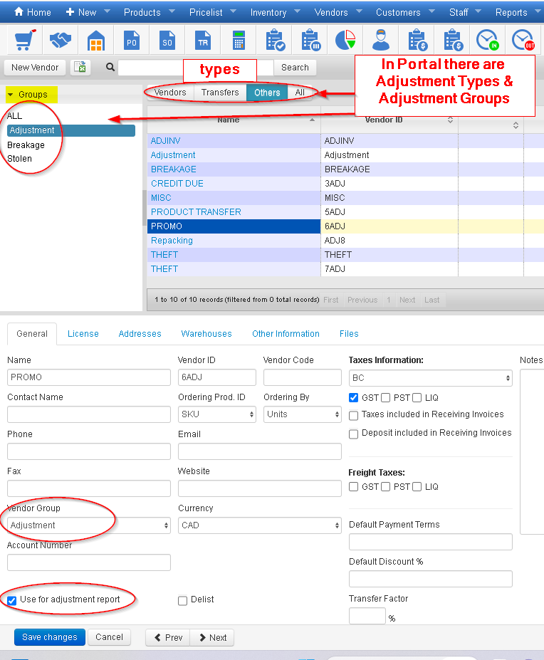Screen dimensions: 544x660
Task: Open the License tab
Action: (83, 334)
